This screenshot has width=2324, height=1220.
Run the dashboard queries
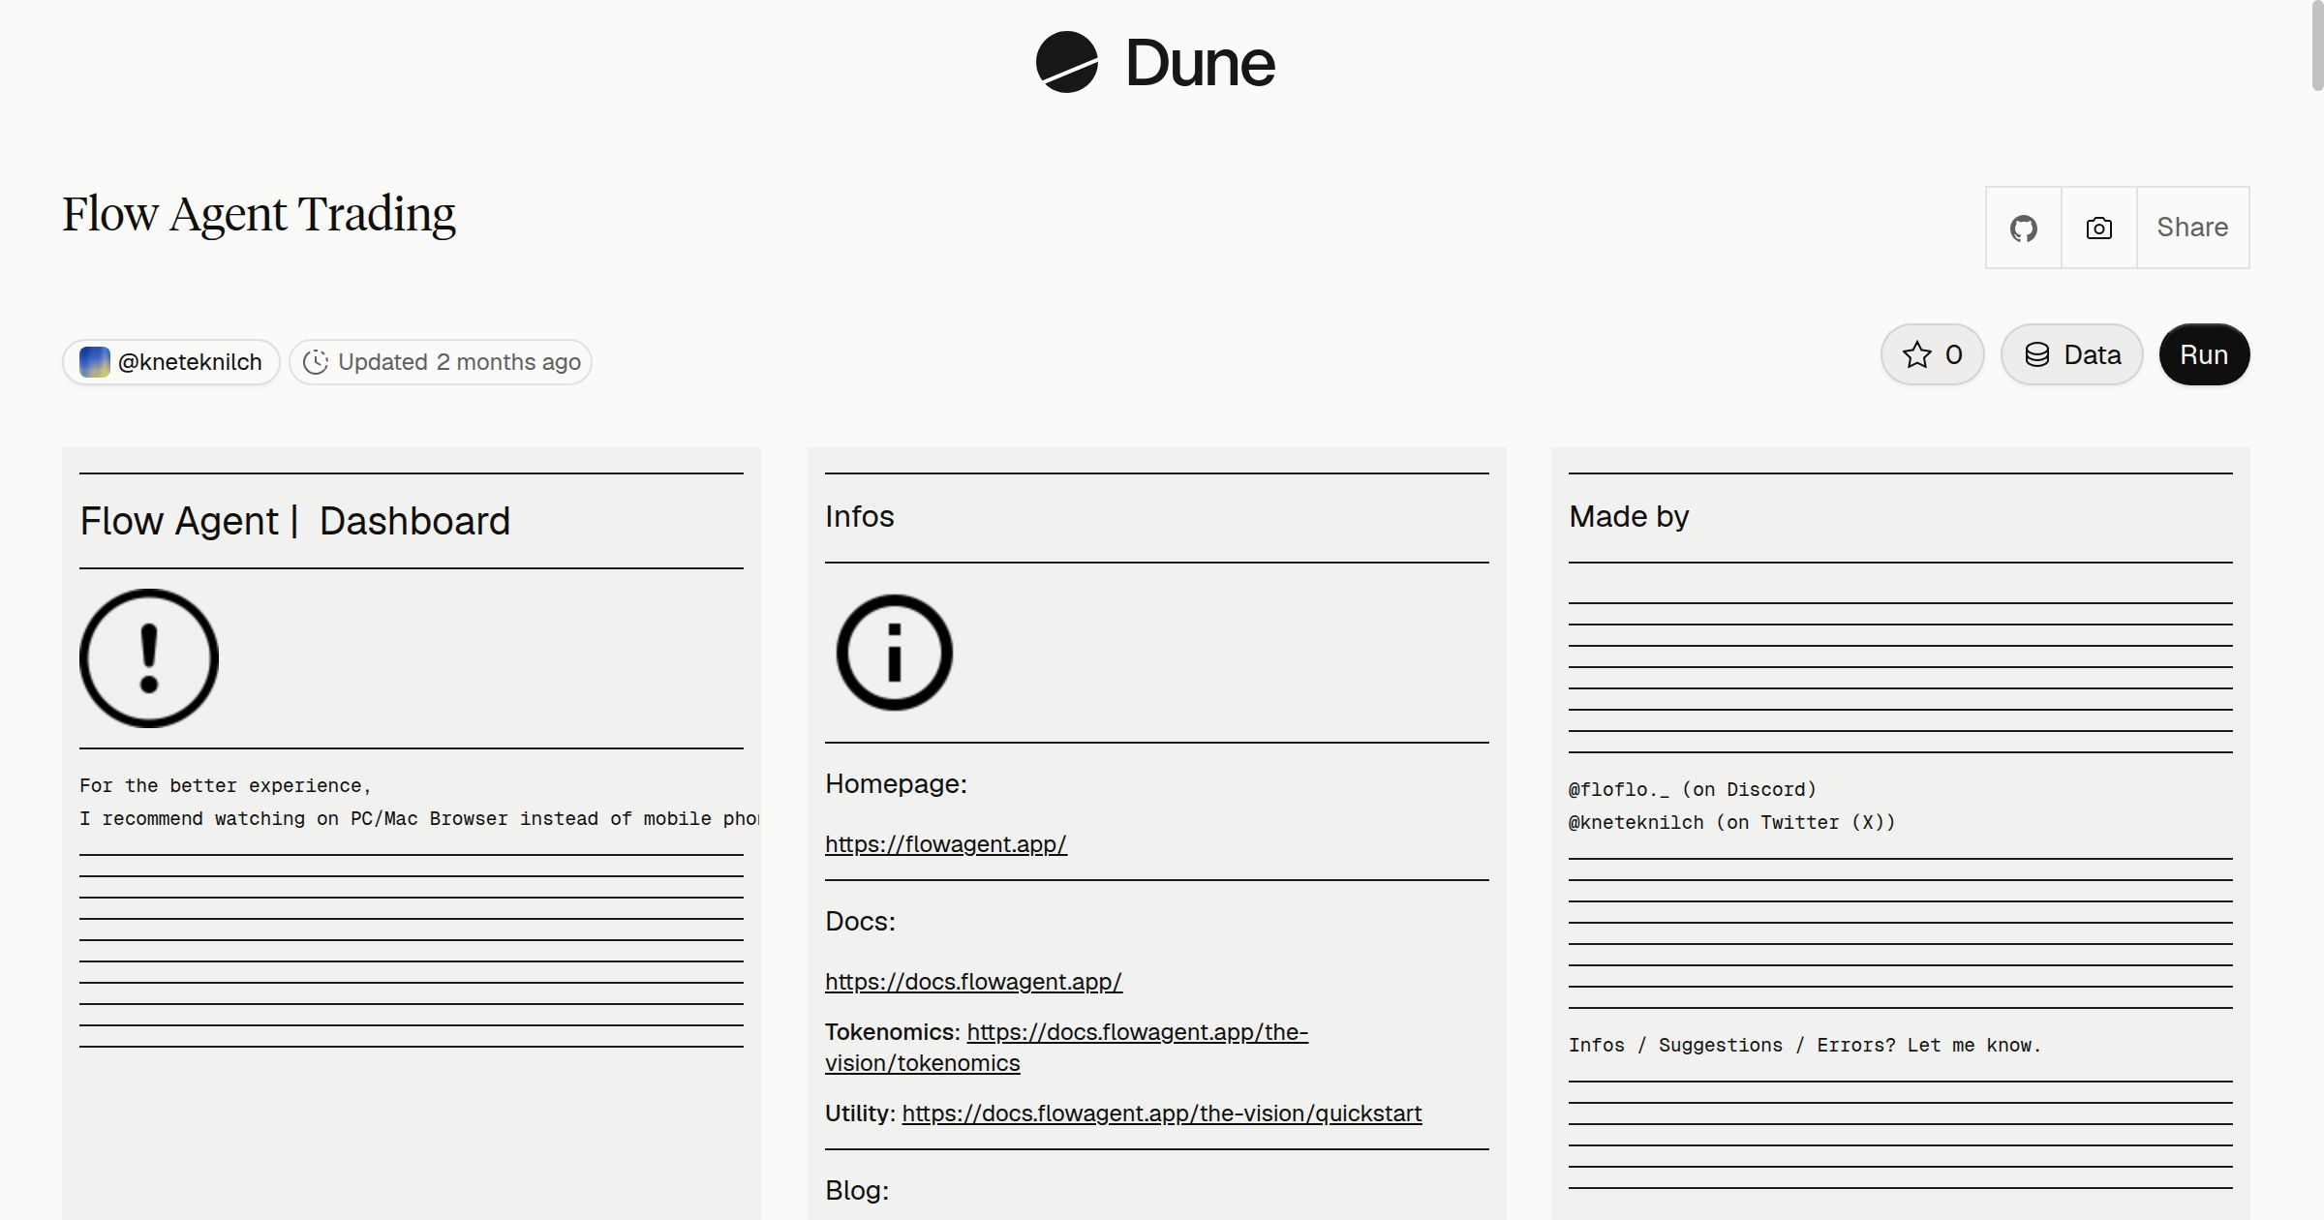[x=2204, y=354]
